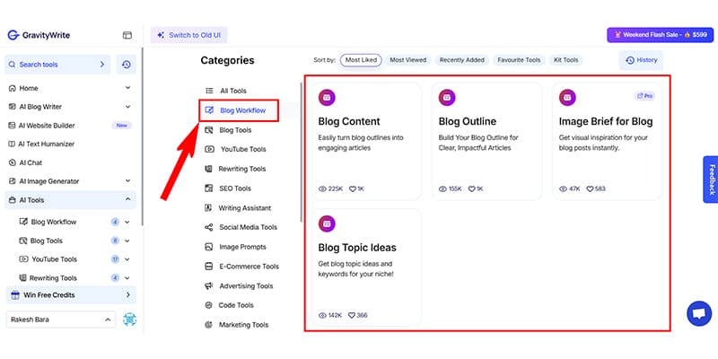
Task: Like the Blog Outline tool via heart icon
Action: point(471,188)
